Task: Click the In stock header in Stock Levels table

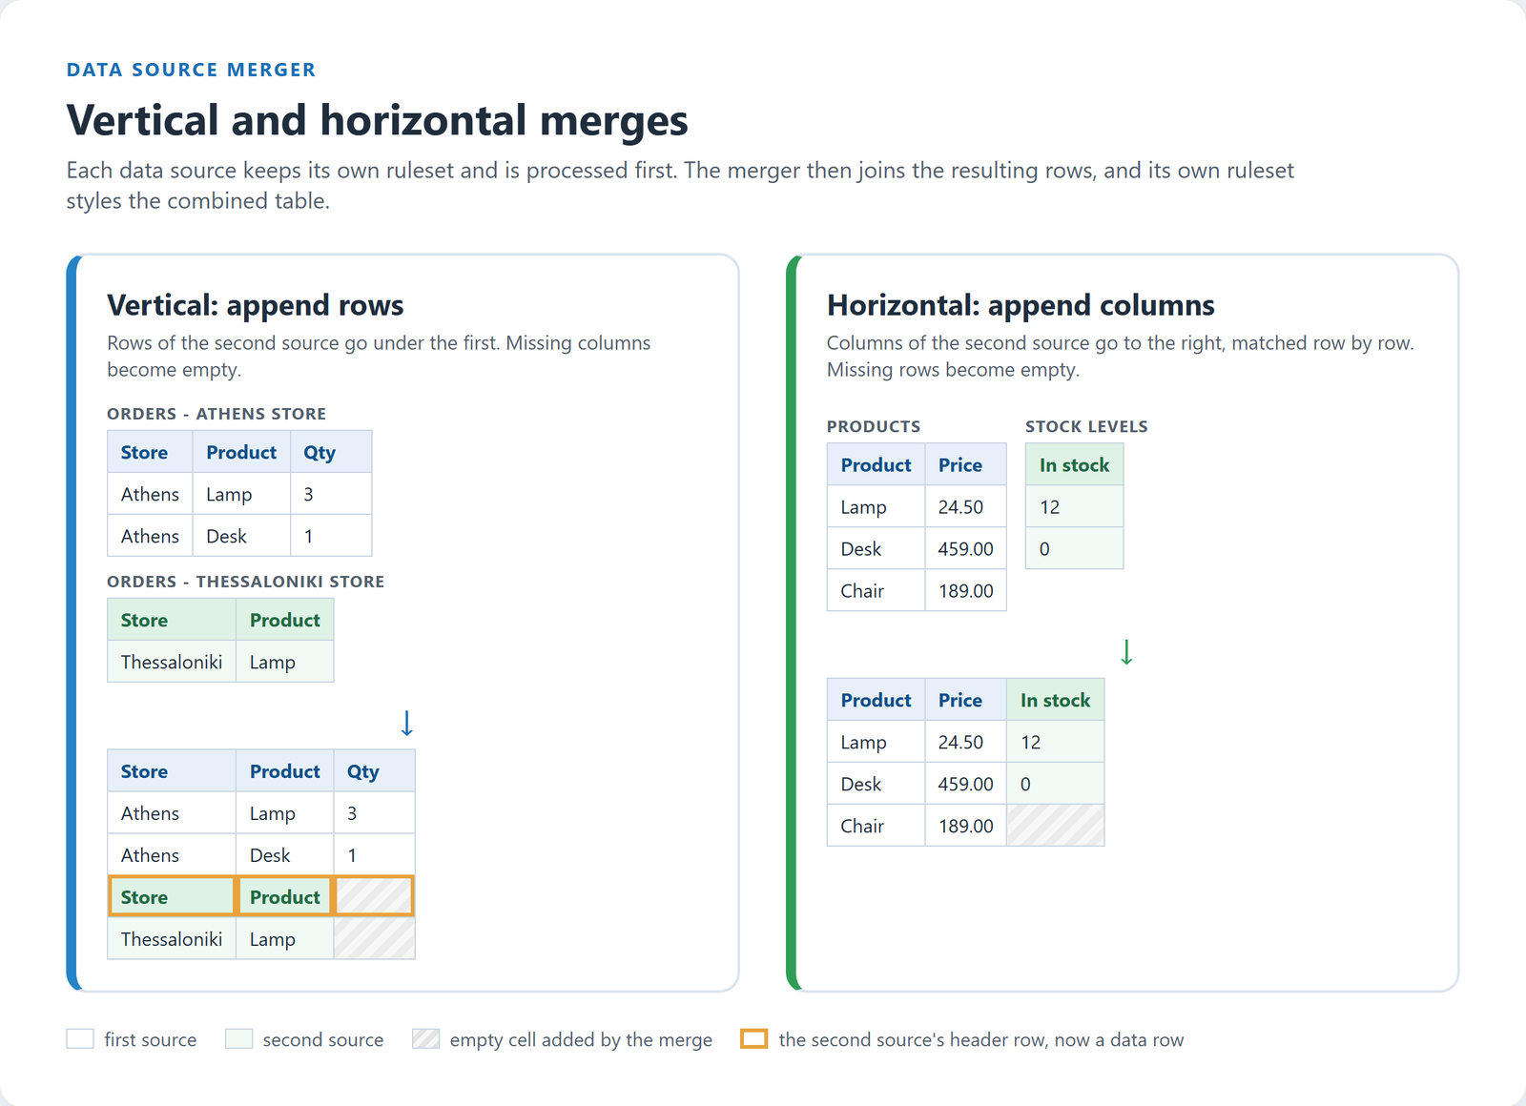Action: [1074, 465]
